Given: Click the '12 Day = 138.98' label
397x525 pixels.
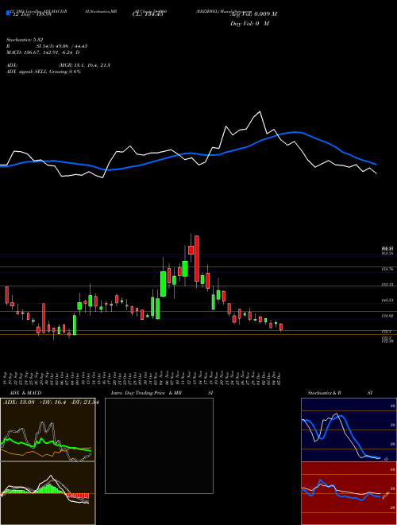Looking at the screenshot, I should 32,15.
